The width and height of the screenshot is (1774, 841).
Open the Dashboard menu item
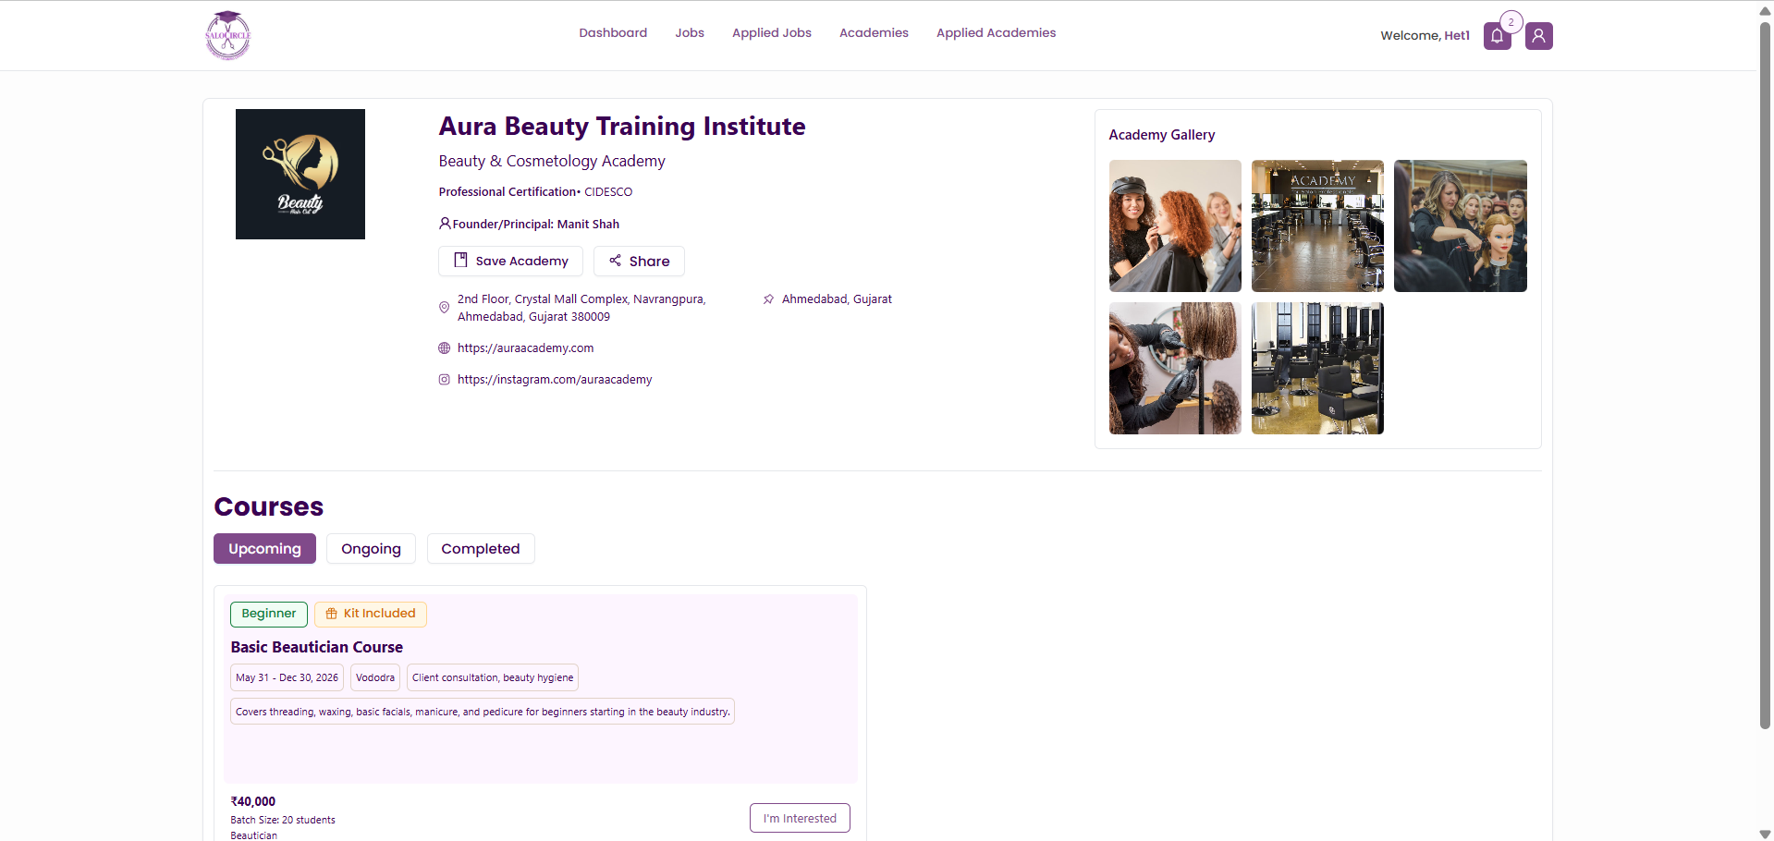[x=613, y=33]
